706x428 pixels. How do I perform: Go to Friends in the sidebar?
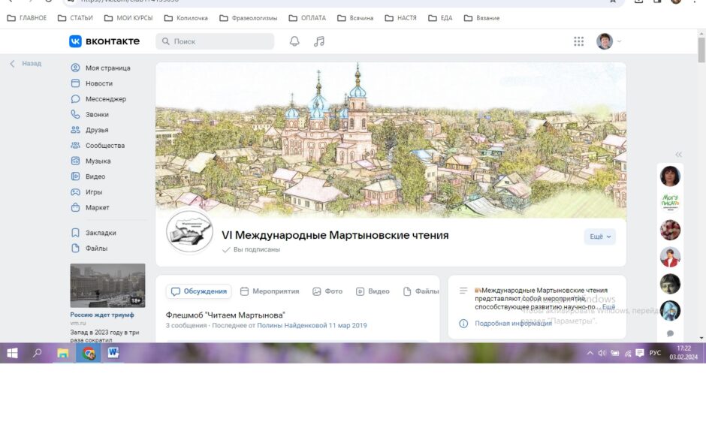[x=97, y=130]
